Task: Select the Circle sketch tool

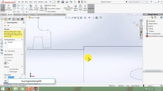Action: [18, 6]
